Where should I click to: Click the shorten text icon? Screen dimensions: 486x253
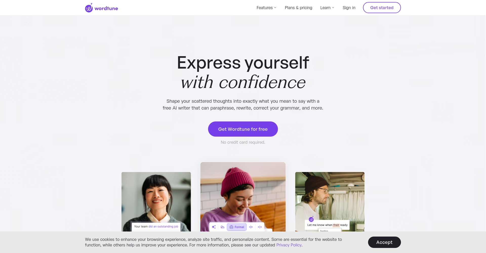tap(251, 227)
